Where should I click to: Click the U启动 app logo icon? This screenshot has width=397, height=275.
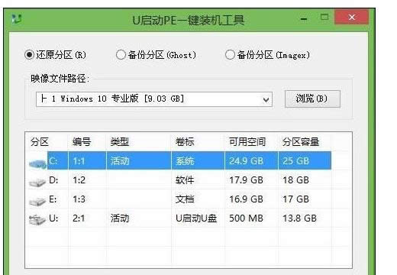coord(17,19)
